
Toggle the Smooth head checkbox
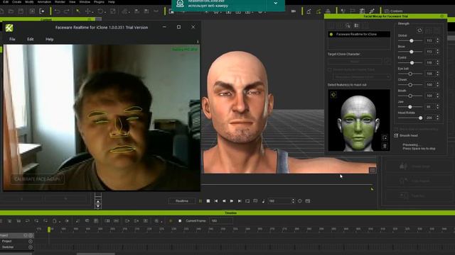[396, 135]
